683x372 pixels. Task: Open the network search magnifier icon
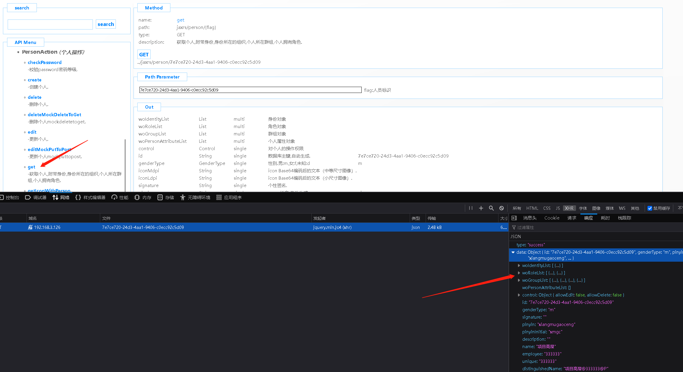(x=491, y=208)
